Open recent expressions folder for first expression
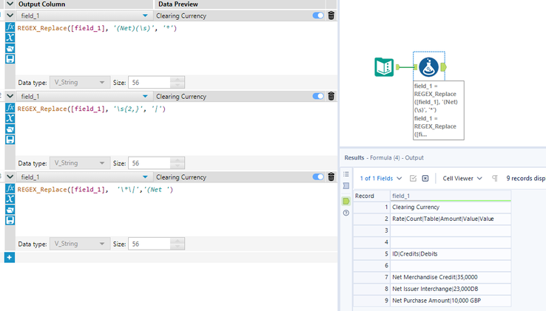 pyautogui.click(x=10, y=48)
